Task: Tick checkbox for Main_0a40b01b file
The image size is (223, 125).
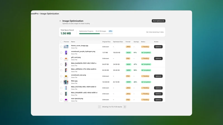Action: (61, 64)
